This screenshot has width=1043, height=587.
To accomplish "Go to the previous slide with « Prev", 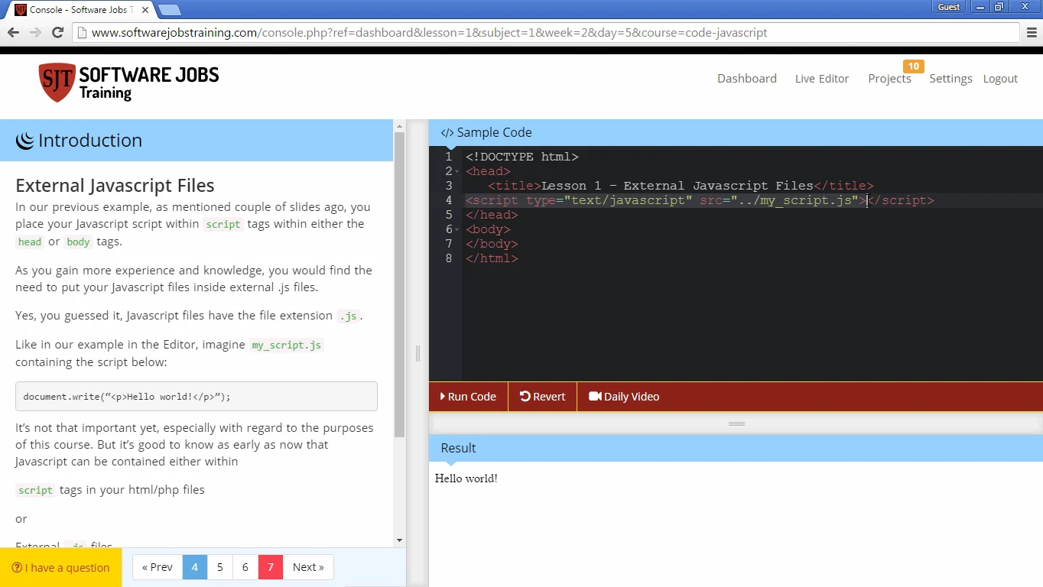I will coord(158,567).
